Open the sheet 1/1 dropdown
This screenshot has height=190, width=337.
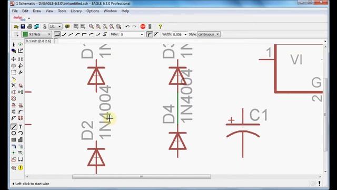tap(60, 26)
